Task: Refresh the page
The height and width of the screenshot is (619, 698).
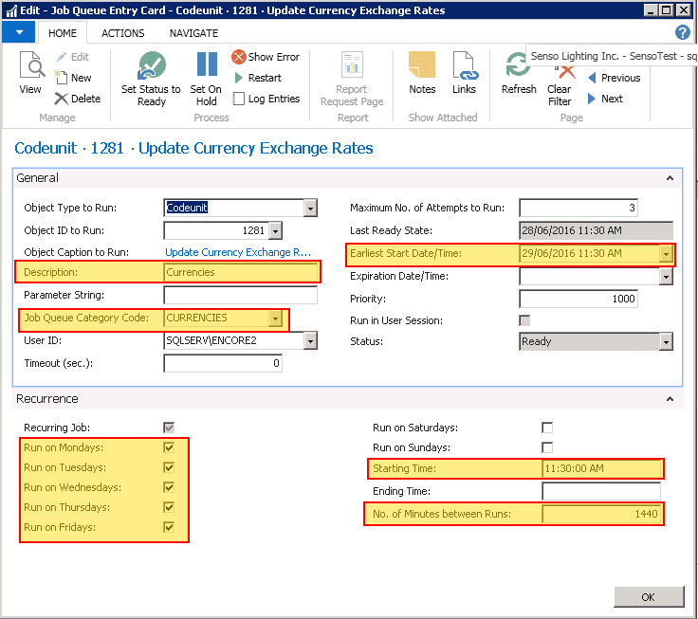Action: pyautogui.click(x=519, y=72)
